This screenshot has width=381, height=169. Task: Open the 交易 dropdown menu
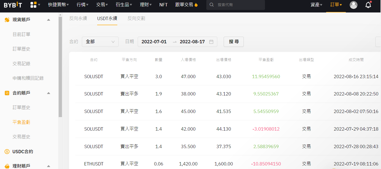(102, 5)
